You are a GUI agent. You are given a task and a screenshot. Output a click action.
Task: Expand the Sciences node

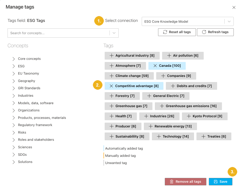pos(14,147)
